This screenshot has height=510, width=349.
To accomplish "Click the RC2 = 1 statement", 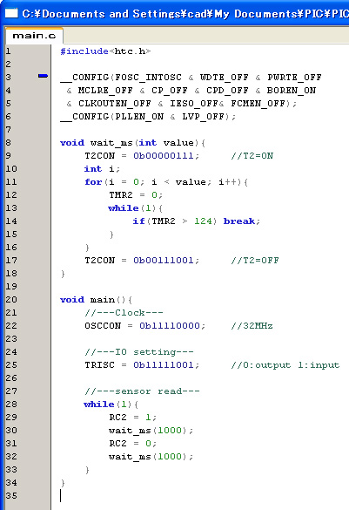I will click(133, 418).
